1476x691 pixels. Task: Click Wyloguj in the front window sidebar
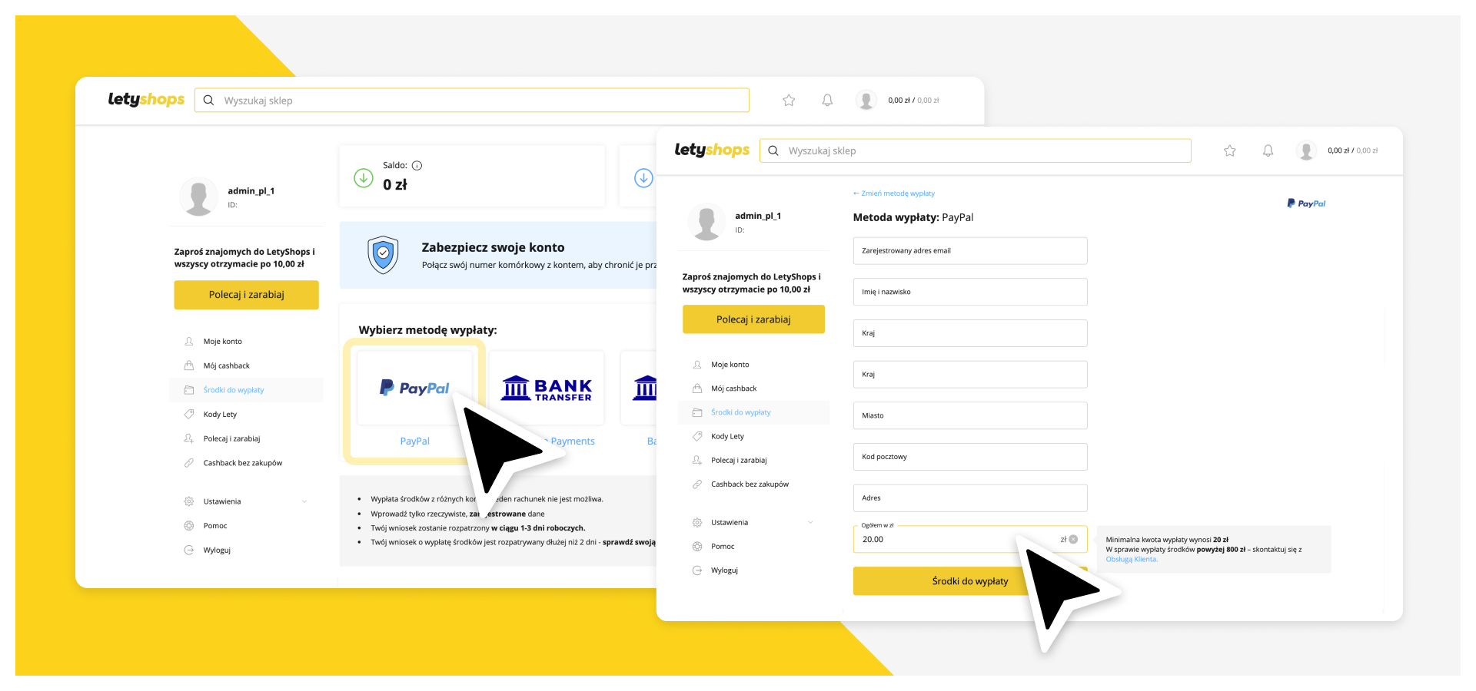(724, 570)
